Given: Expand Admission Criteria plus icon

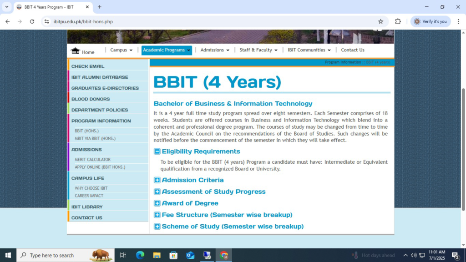Looking at the screenshot, I should [157, 180].
